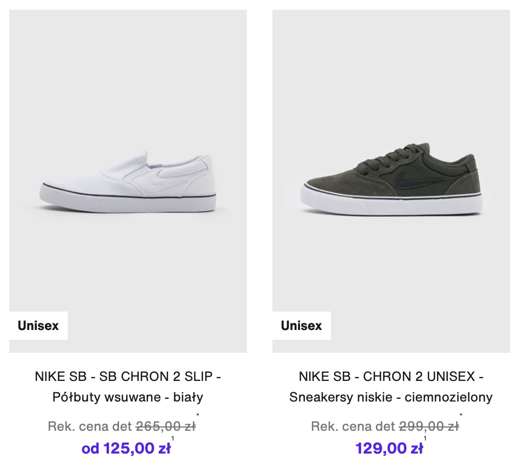Select the "od 125,00 zł" sale price
Image resolution: width=521 pixels, height=466 pixels.
pyautogui.click(x=126, y=449)
